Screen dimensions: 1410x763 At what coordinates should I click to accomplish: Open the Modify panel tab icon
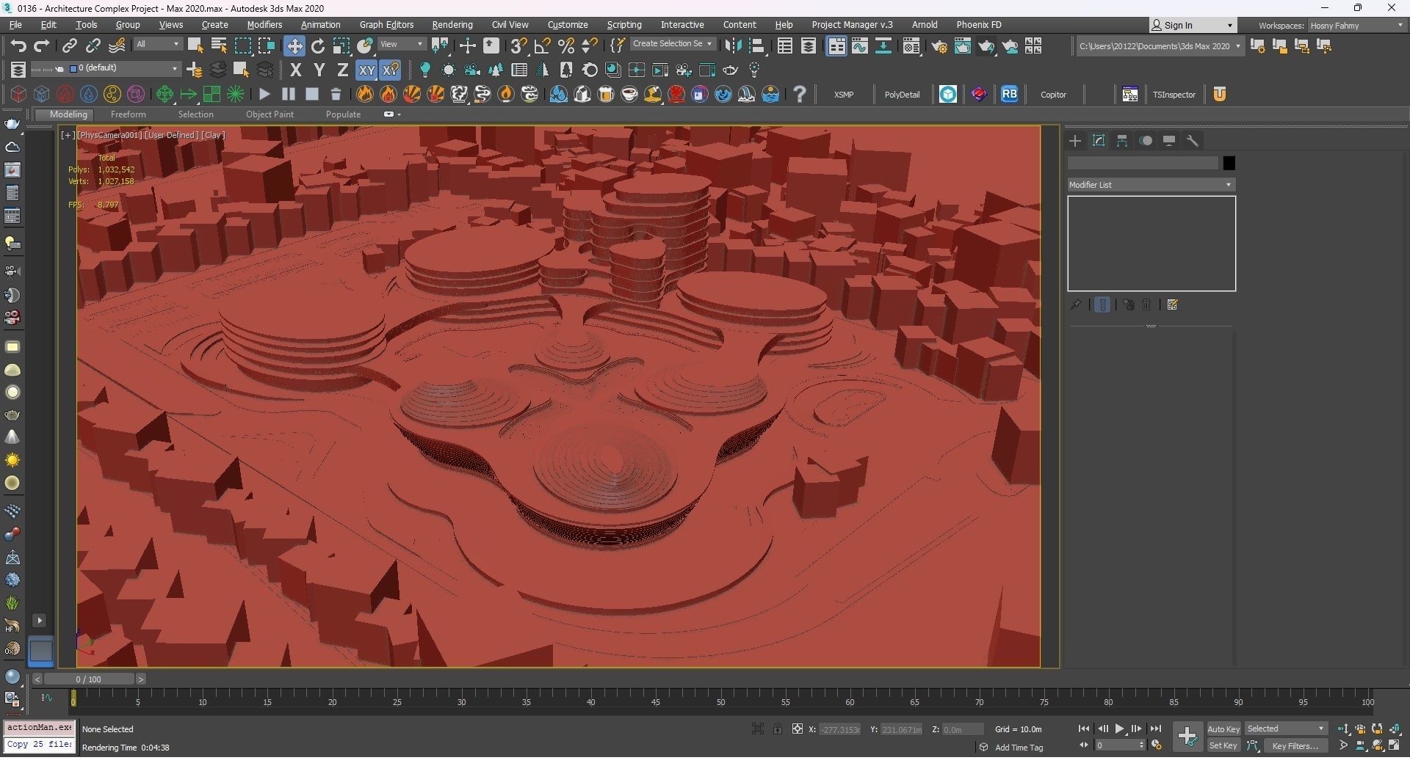pyautogui.click(x=1099, y=141)
